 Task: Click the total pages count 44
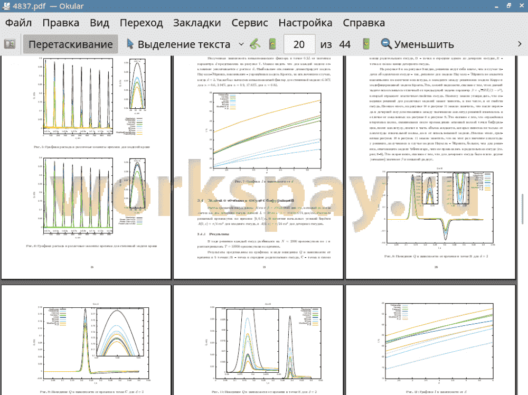coord(345,44)
